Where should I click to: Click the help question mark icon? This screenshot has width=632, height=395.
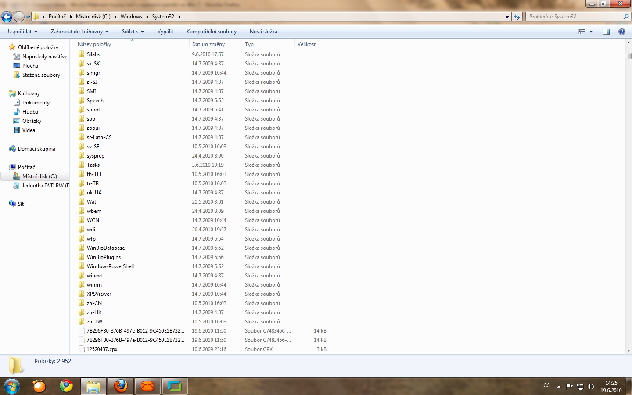click(621, 32)
